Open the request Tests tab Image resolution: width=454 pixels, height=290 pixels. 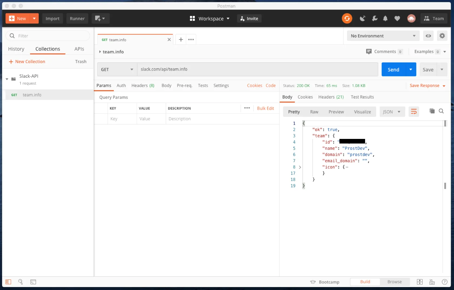coord(203,85)
